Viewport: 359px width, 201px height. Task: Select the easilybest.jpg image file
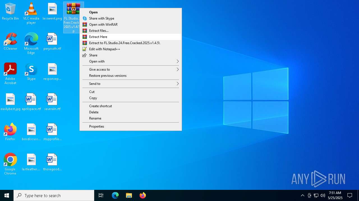click(10, 102)
